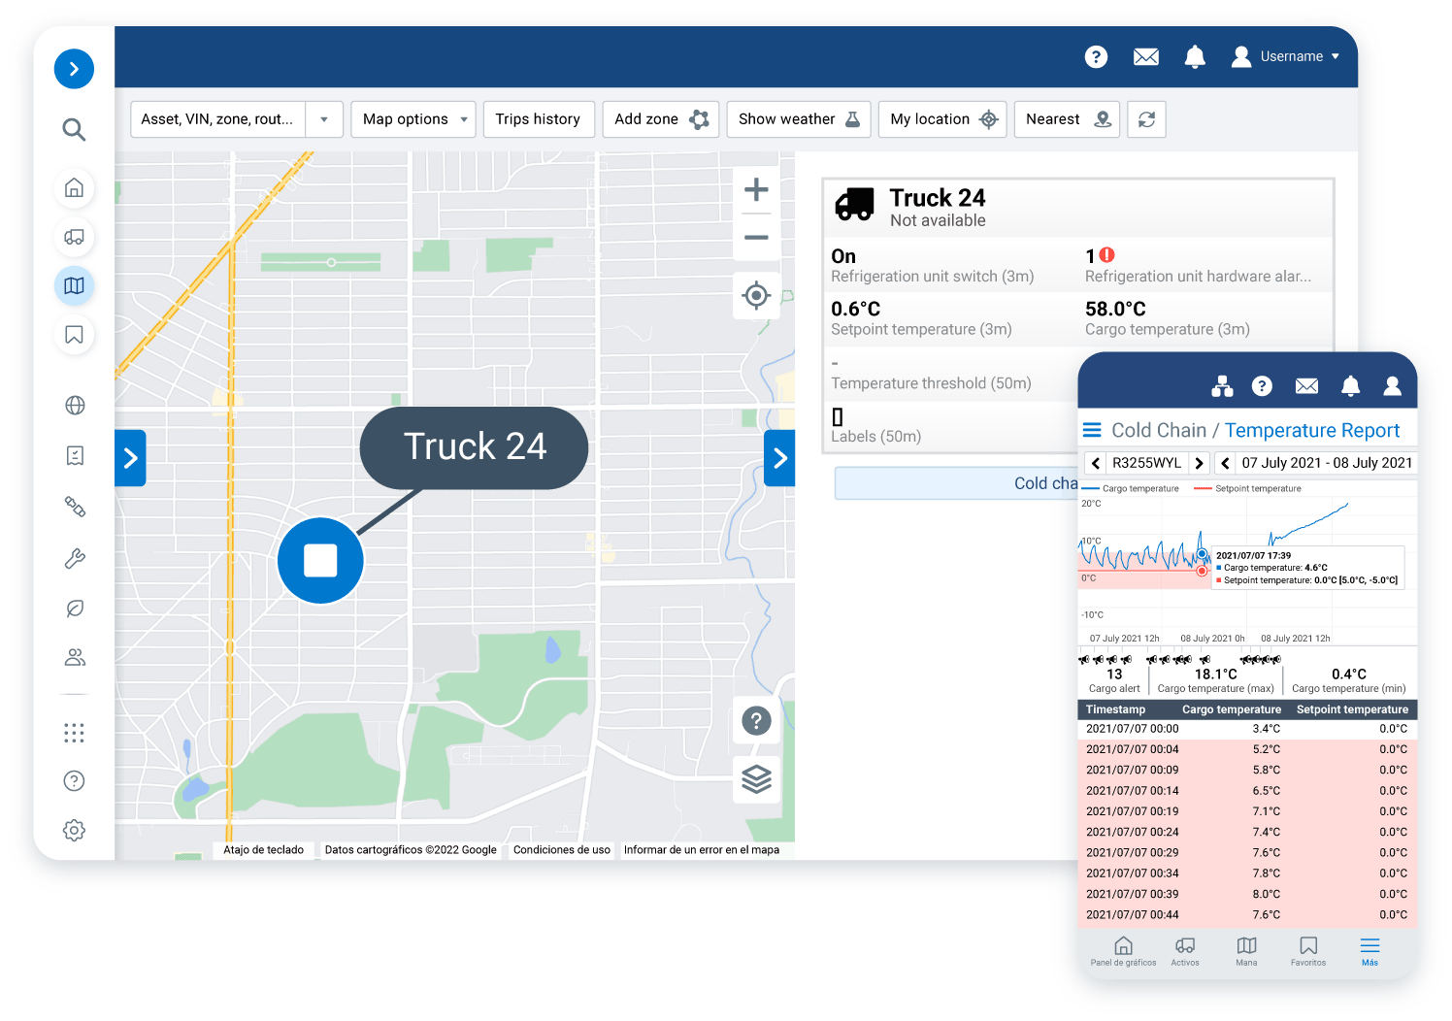Open the Assets sidebar icon showing a truck
This screenshot has width=1452, height=1021.
pos(74,237)
